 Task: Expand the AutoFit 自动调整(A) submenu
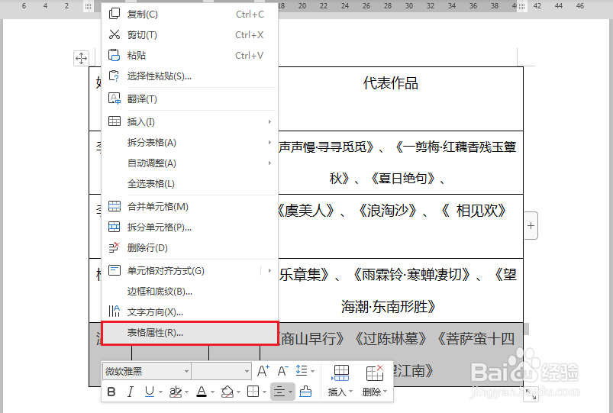coord(269,163)
